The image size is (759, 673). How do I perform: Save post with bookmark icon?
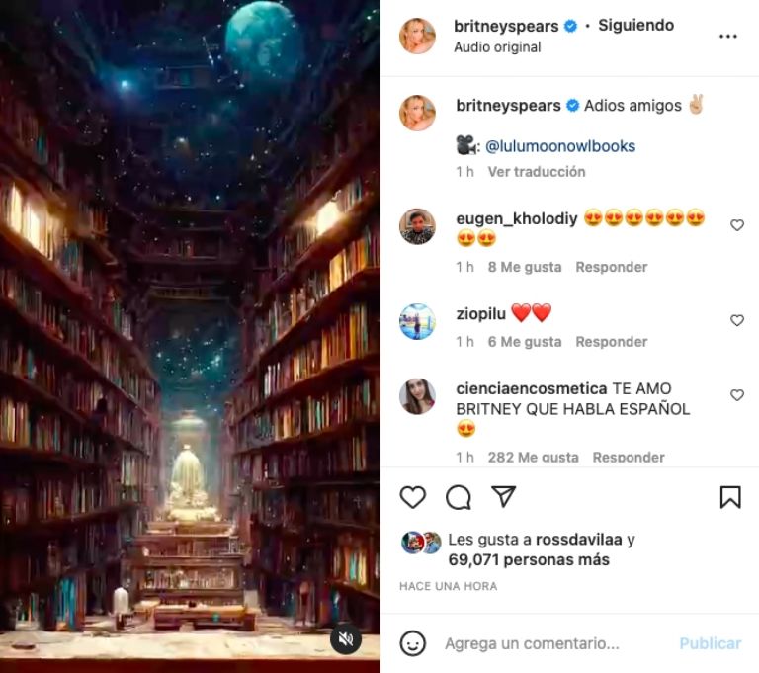[730, 497]
